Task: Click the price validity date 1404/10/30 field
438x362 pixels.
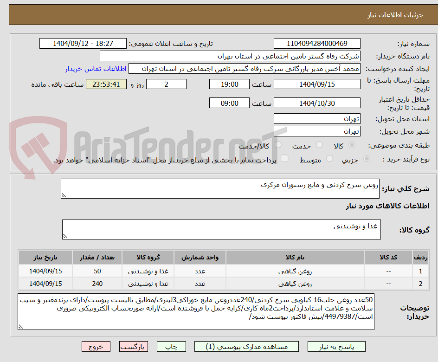Action: [x=317, y=103]
